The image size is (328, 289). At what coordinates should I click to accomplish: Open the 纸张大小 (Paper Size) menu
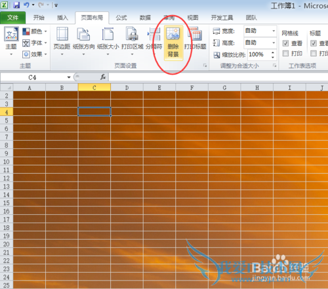tap(108, 41)
